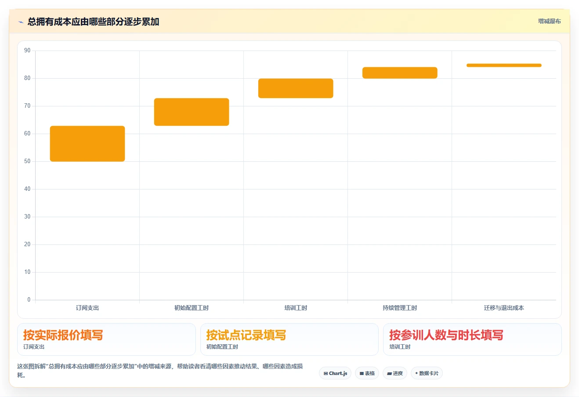Open the 按参训人数与时长填写 data card
The image size is (579, 397).
[x=472, y=339]
